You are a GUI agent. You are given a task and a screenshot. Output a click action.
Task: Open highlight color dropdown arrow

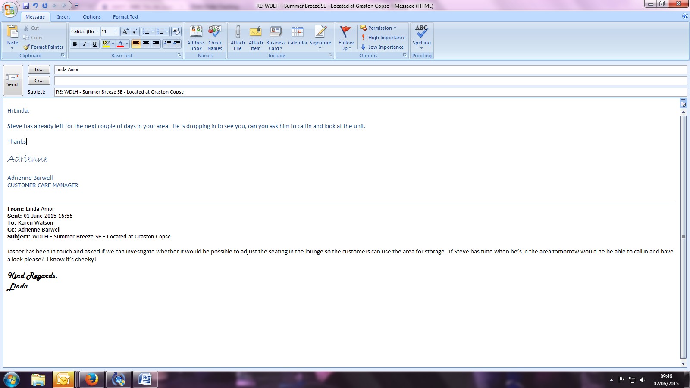(x=113, y=44)
